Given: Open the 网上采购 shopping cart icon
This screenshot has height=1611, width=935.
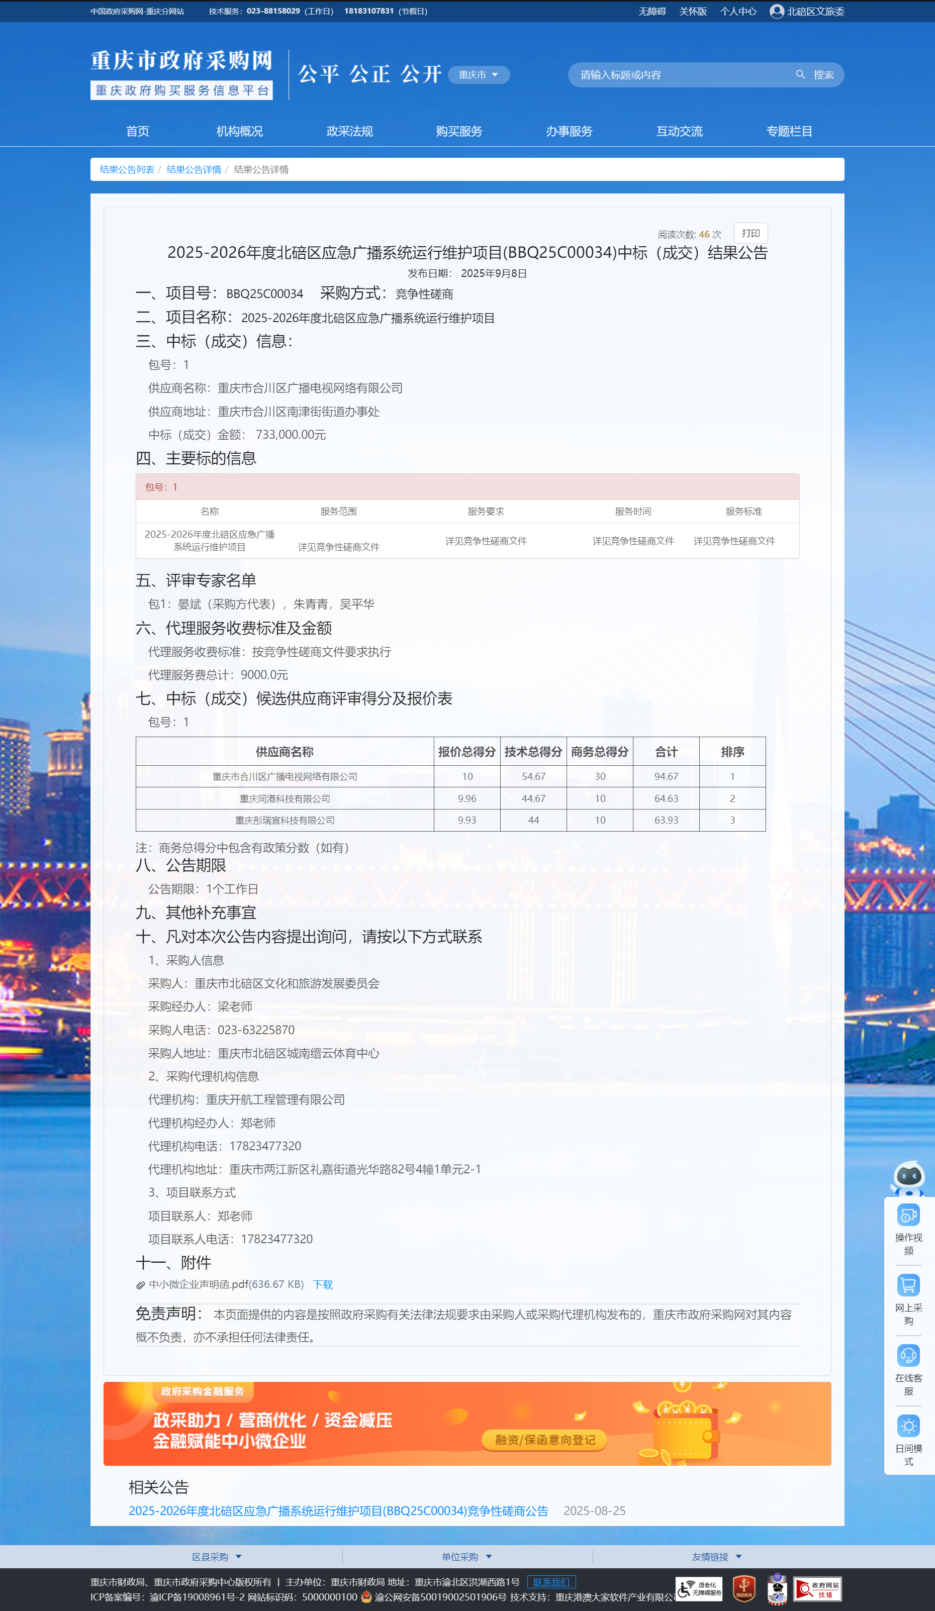Looking at the screenshot, I should click(908, 1285).
